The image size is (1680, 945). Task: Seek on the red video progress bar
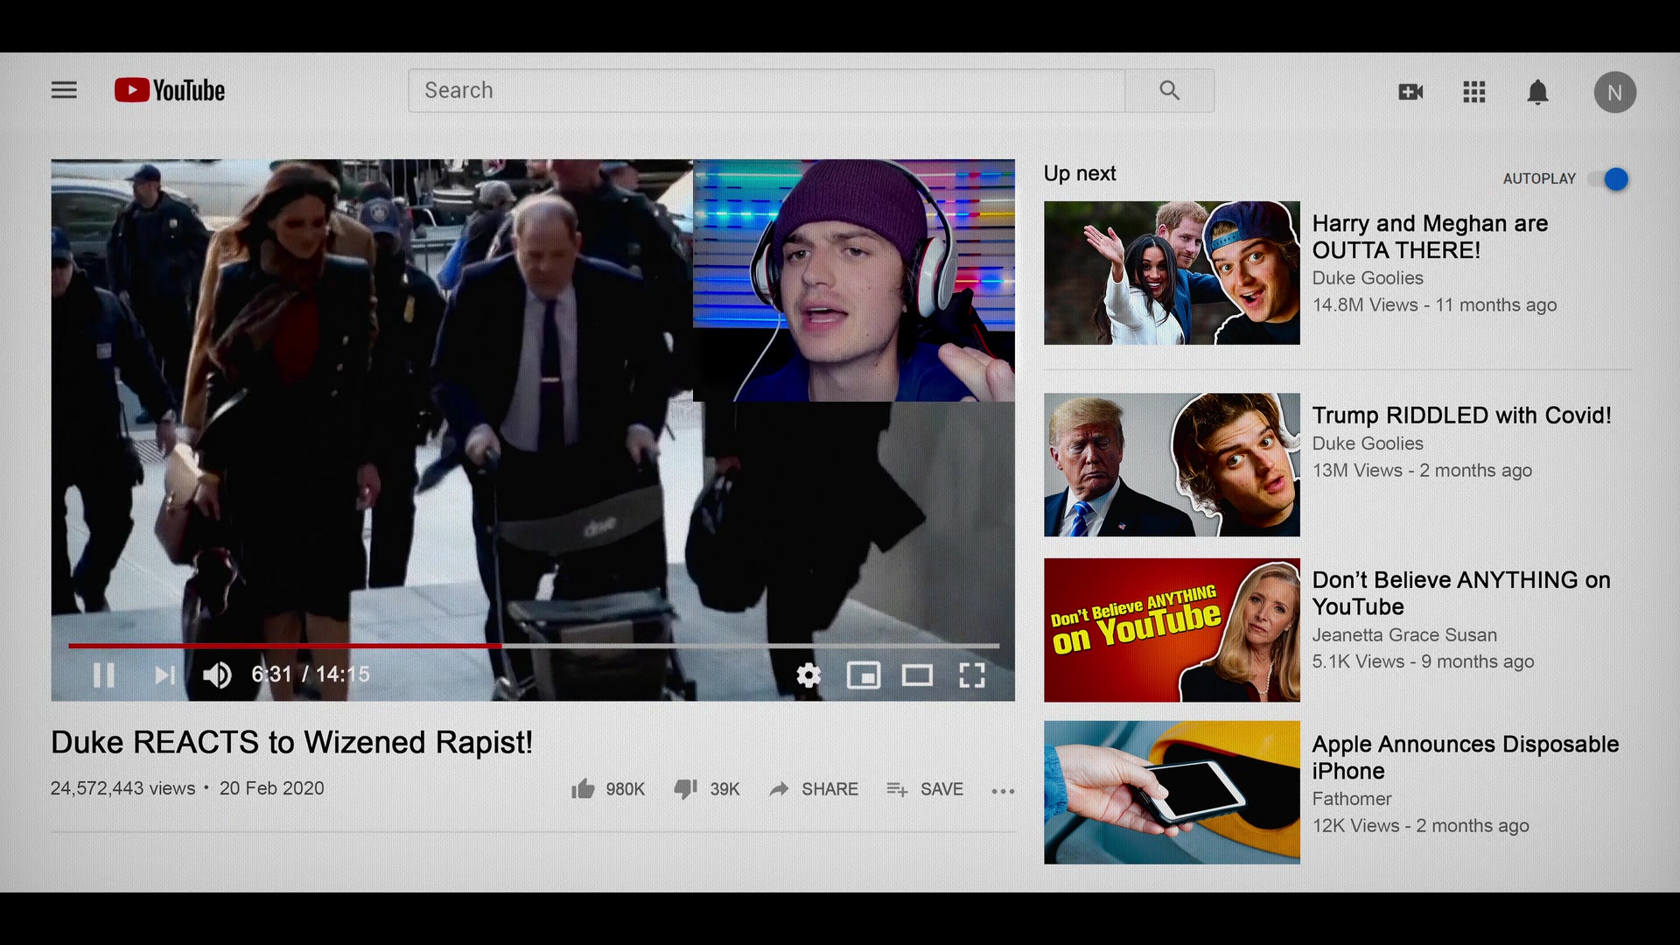pyautogui.click(x=534, y=646)
